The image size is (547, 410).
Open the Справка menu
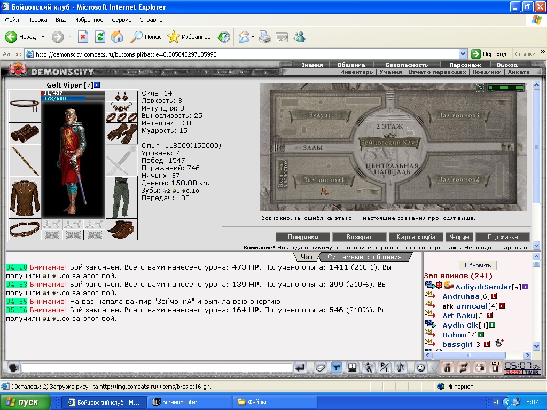coord(151,20)
